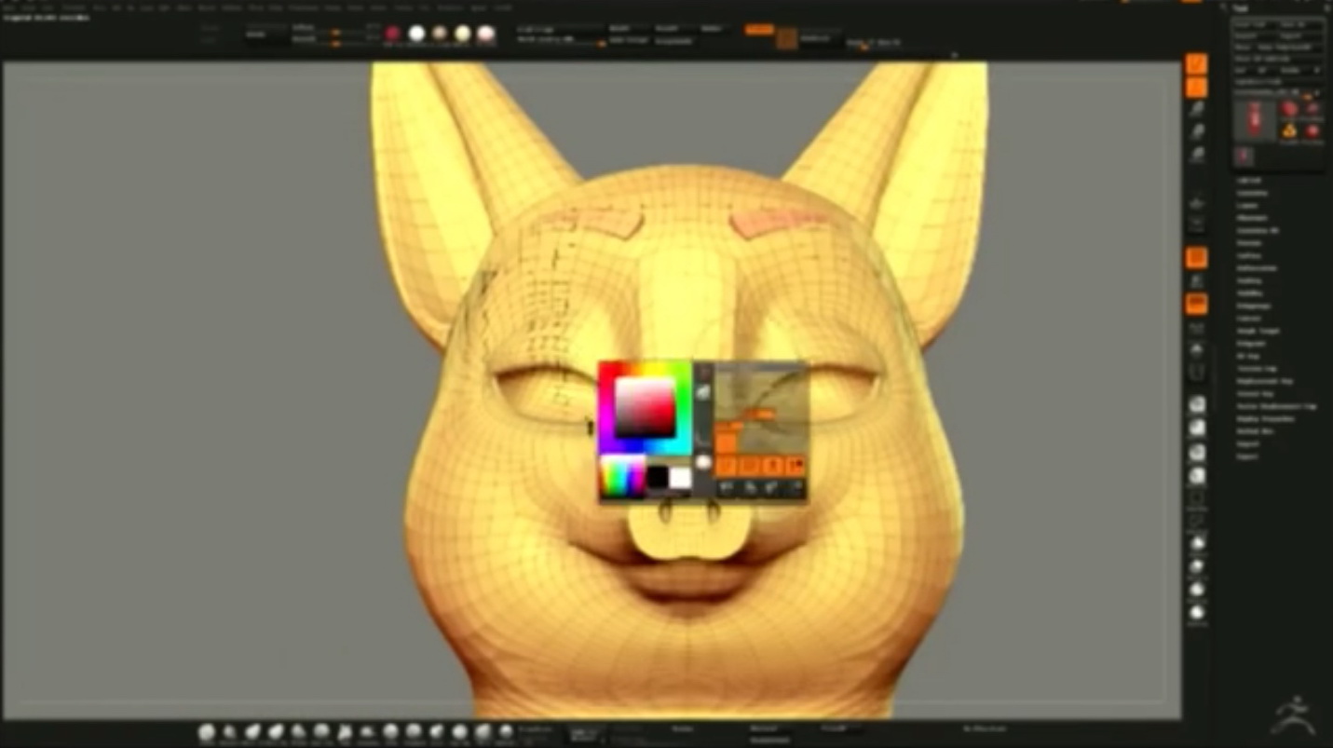Select the pinkish white material sphere in the top toolbar

point(485,34)
